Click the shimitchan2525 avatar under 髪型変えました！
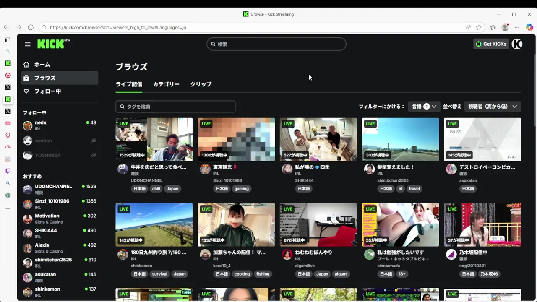The image size is (537, 302). (369, 169)
